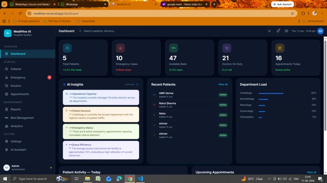The width and height of the screenshot is (327, 183).
Task: Click the Active badge for Neha
Action: coord(223,115)
